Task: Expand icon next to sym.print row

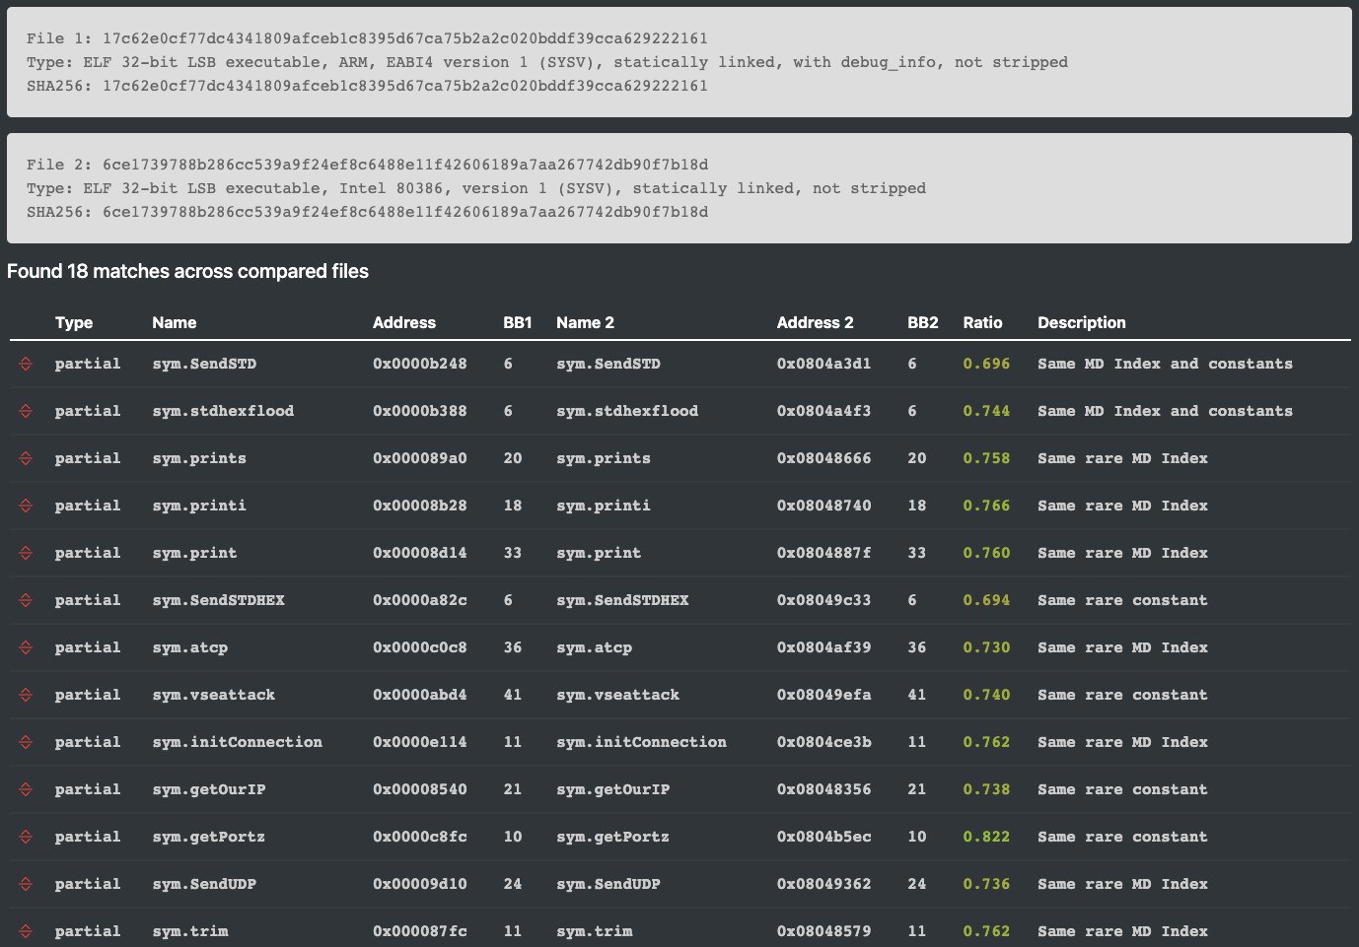Action: pos(26,553)
